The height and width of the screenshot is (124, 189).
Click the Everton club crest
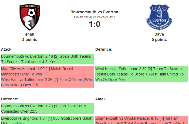159,17
